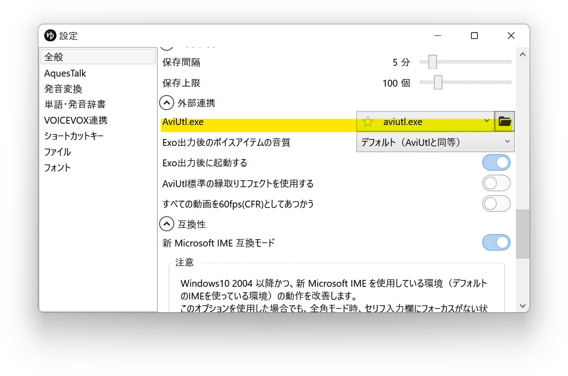The height and width of the screenshot is (376, 568).
Task: Maximize the 設定 window
Action: click(x=474, y=35)
